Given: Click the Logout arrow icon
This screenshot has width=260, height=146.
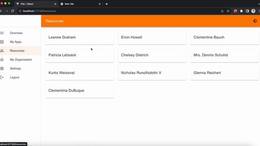Looking at the screenshot, I should point(2,77).
